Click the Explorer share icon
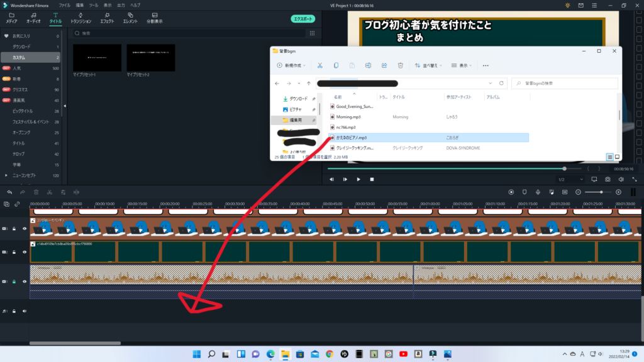This screenshot has height=362, width=644. point(384,65)
